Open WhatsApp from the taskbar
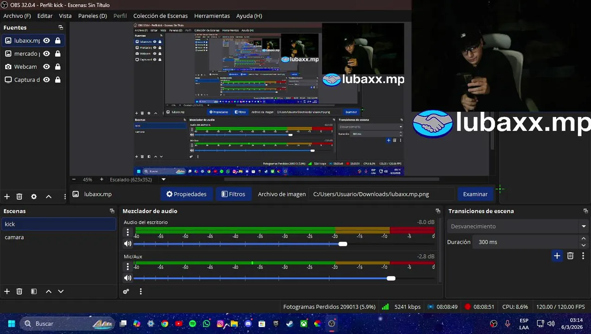Viewport: 591px width, 334px height. pos(206,324)
